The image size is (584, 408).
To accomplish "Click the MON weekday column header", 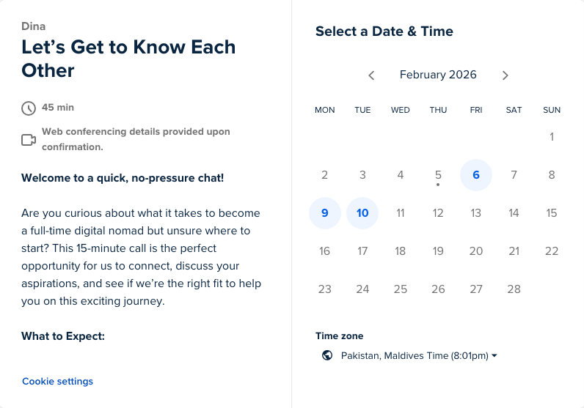I will 325,110.
